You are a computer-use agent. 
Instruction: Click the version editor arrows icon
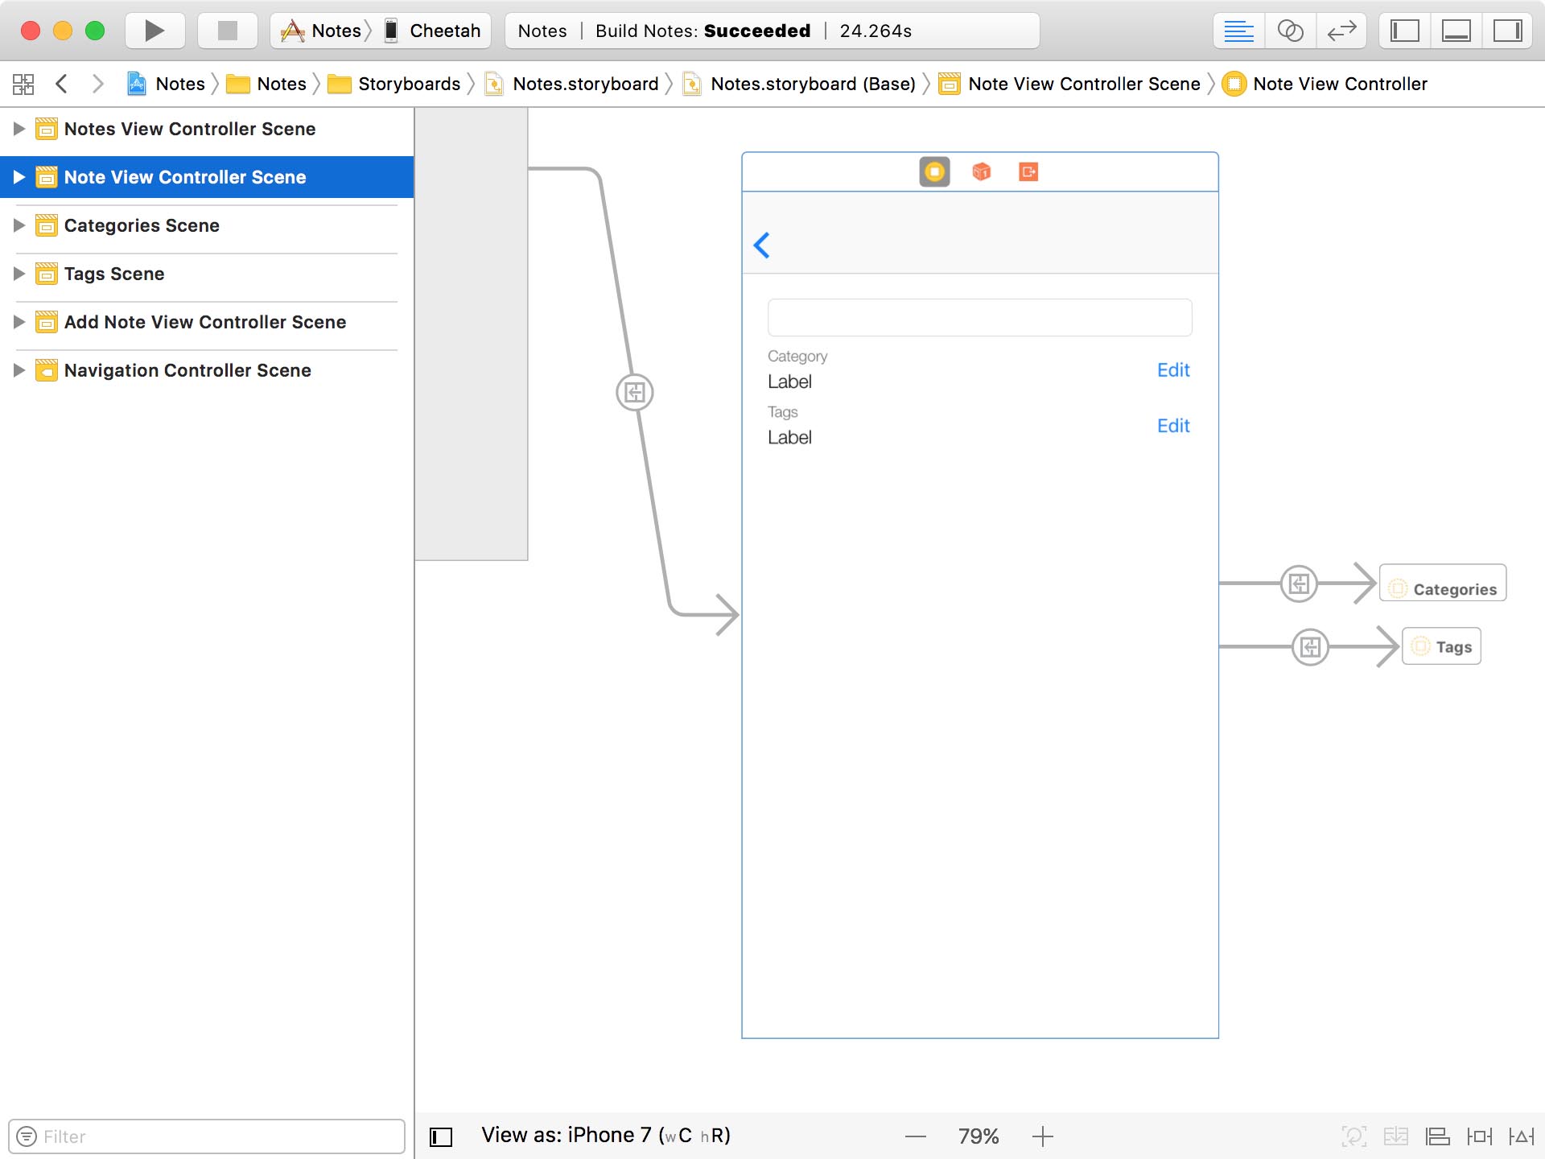[1341, 31]
